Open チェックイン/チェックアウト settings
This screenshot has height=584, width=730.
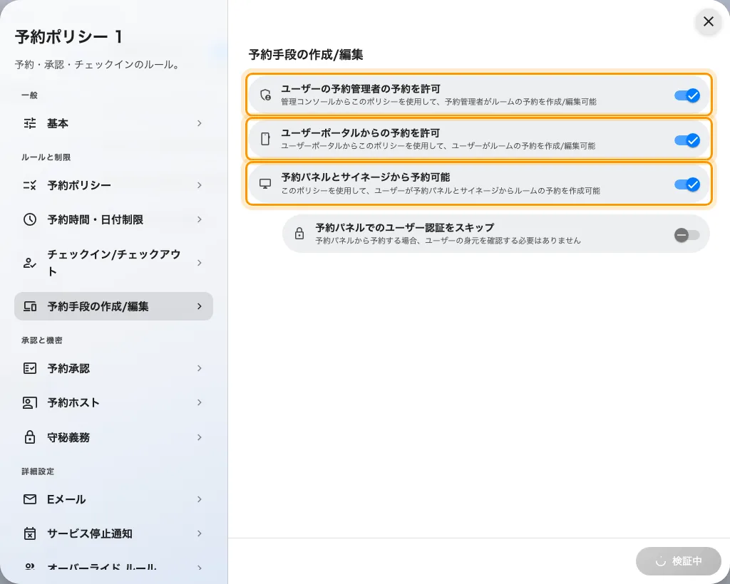[113, 263]
